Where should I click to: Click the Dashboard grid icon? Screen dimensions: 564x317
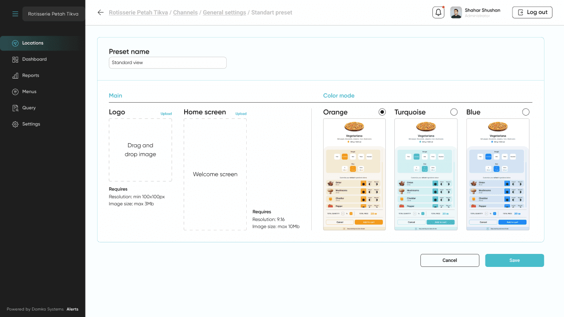click(15, 60)
